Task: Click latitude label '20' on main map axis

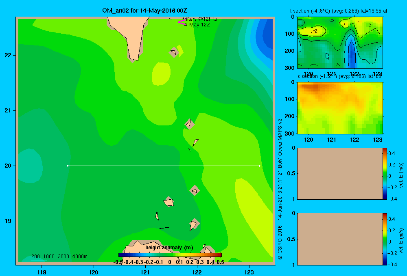Action: (8, 166)
